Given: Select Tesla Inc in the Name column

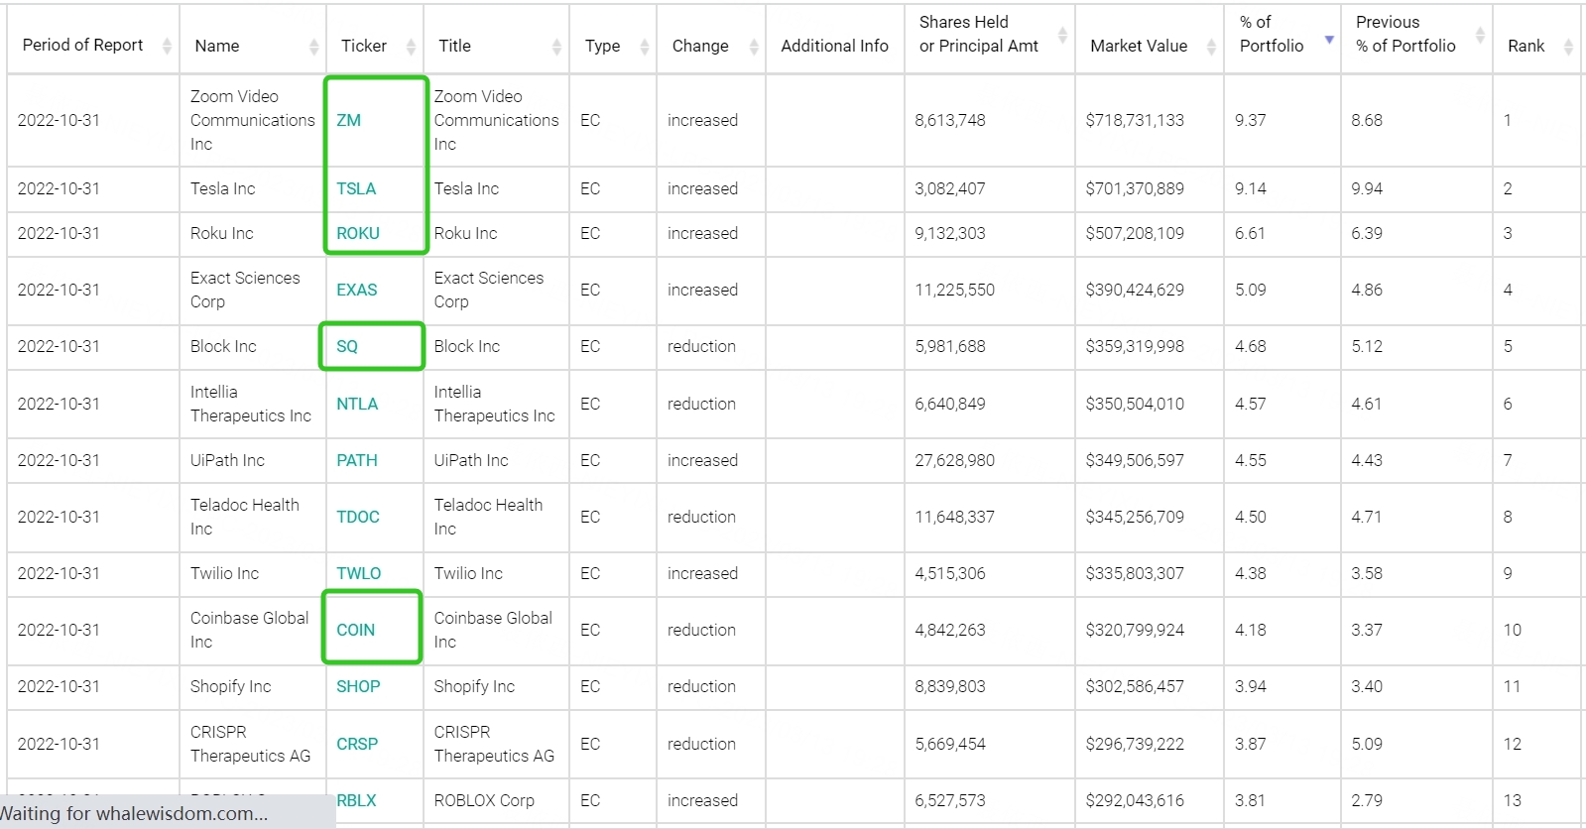Looking at the screenshot, I should (223, 188).
